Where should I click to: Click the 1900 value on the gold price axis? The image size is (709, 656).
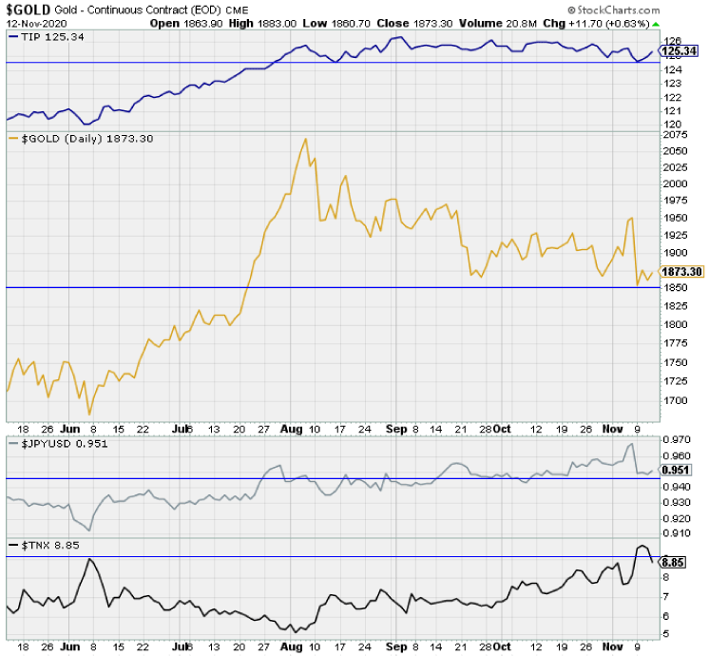675,253
